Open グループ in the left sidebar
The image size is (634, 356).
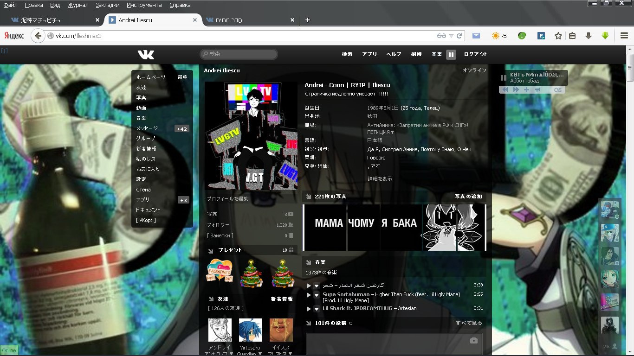(146, 139)
